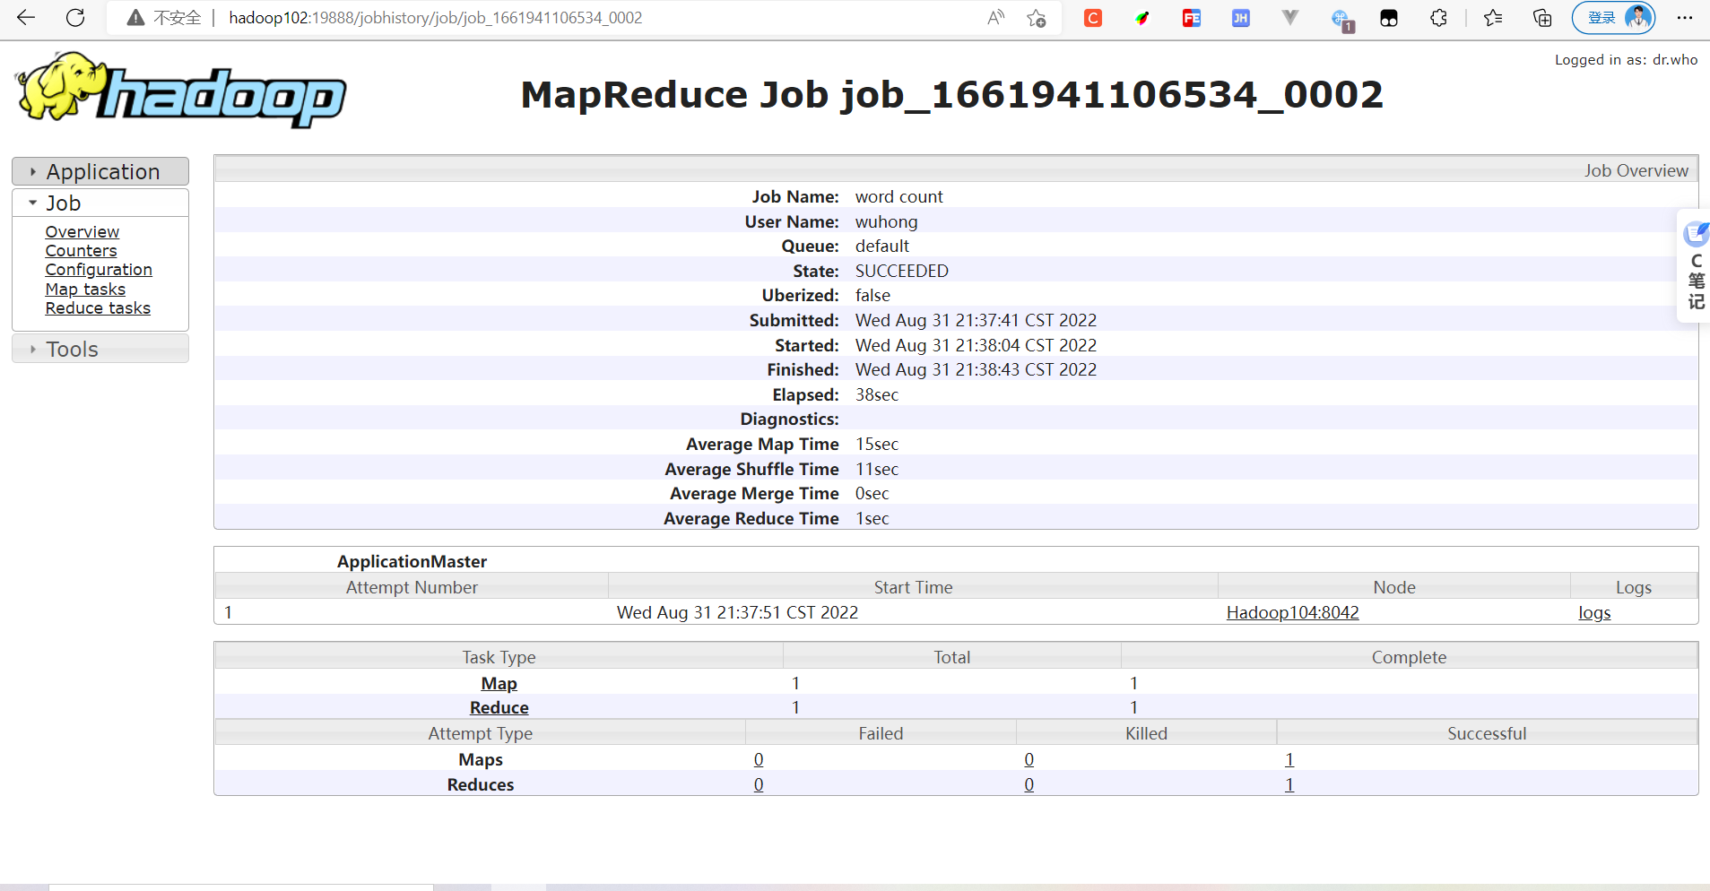The image size is (1710, 891).
Task: Open the Reduce tasks link
Action: tap(98, 308)
